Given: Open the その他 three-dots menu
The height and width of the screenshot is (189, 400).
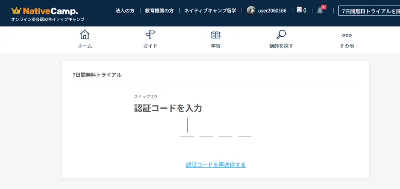Looking at the screenshot, I should (x=346, y=35).
